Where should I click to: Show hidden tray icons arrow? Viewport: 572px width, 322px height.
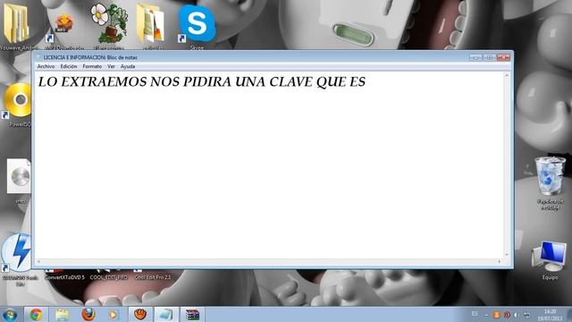click(x=486, y=315)
